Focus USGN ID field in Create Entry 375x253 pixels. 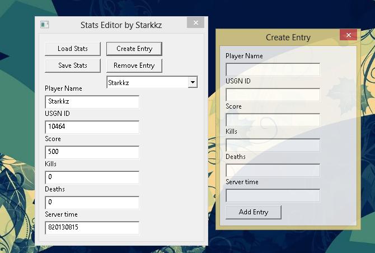[x=273, y=95]
